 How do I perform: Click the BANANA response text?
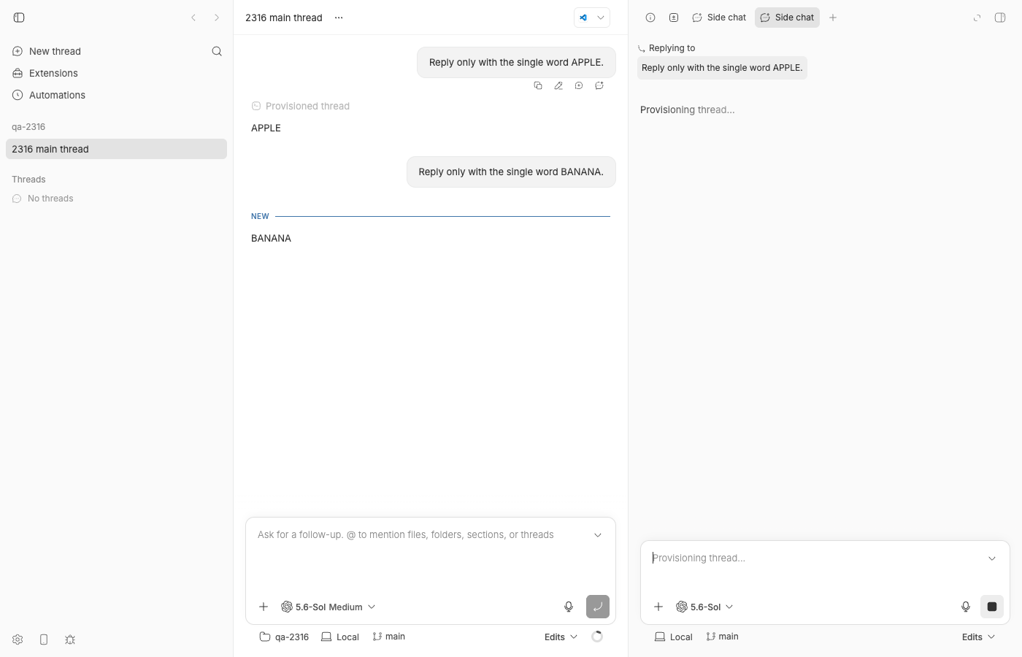coord(271,238)
